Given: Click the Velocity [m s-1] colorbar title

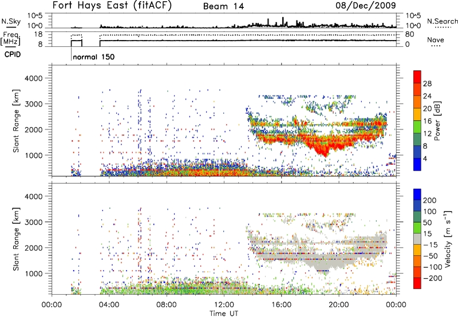Looking at the screenshot, I should pyautogui.click(x=448, y=239).
